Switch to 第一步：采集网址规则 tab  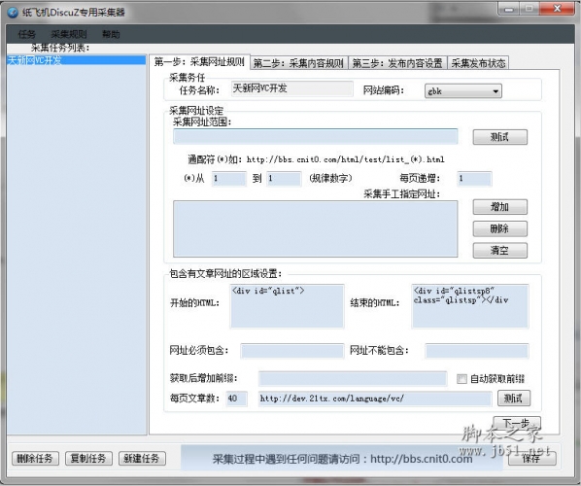[199, 62]
